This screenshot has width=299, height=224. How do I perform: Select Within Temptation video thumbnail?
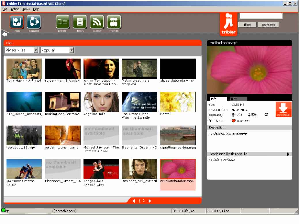click(x=101, y=68)
